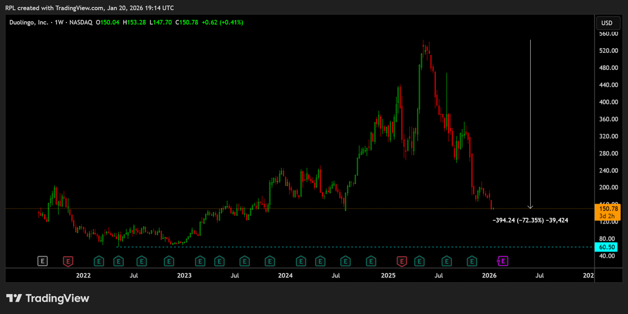Screen dimensions: 628x314
Task: Click the red earnings marker after 2025
Action: click(x=401, y=260)
